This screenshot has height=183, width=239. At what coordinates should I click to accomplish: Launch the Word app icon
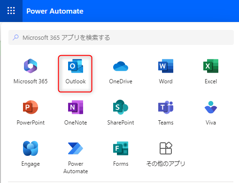click(166, 66)
